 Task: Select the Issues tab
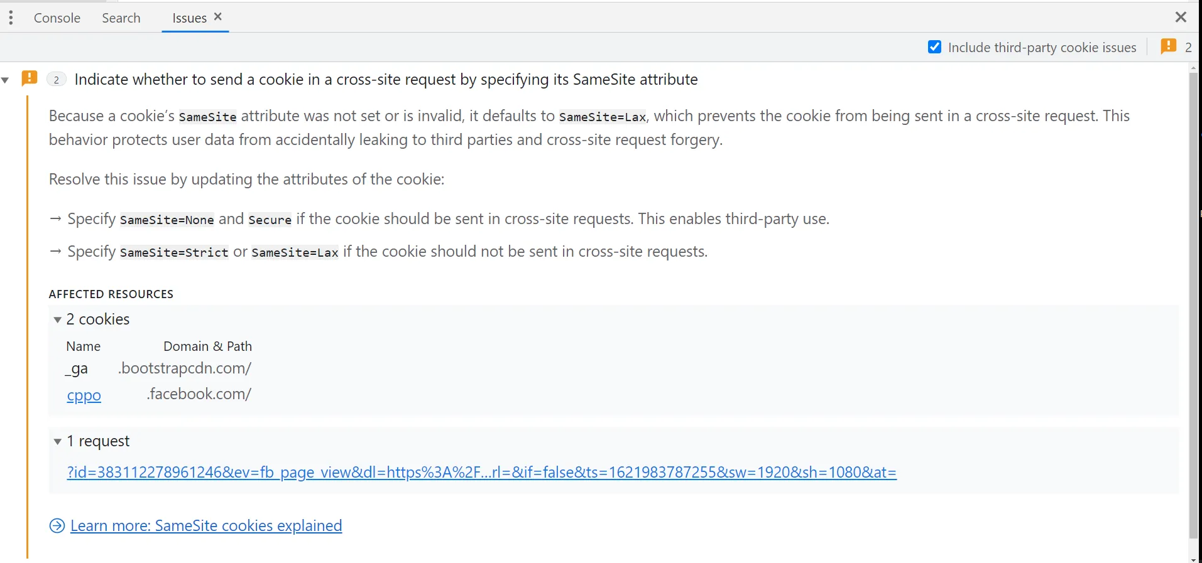point(189,18)
